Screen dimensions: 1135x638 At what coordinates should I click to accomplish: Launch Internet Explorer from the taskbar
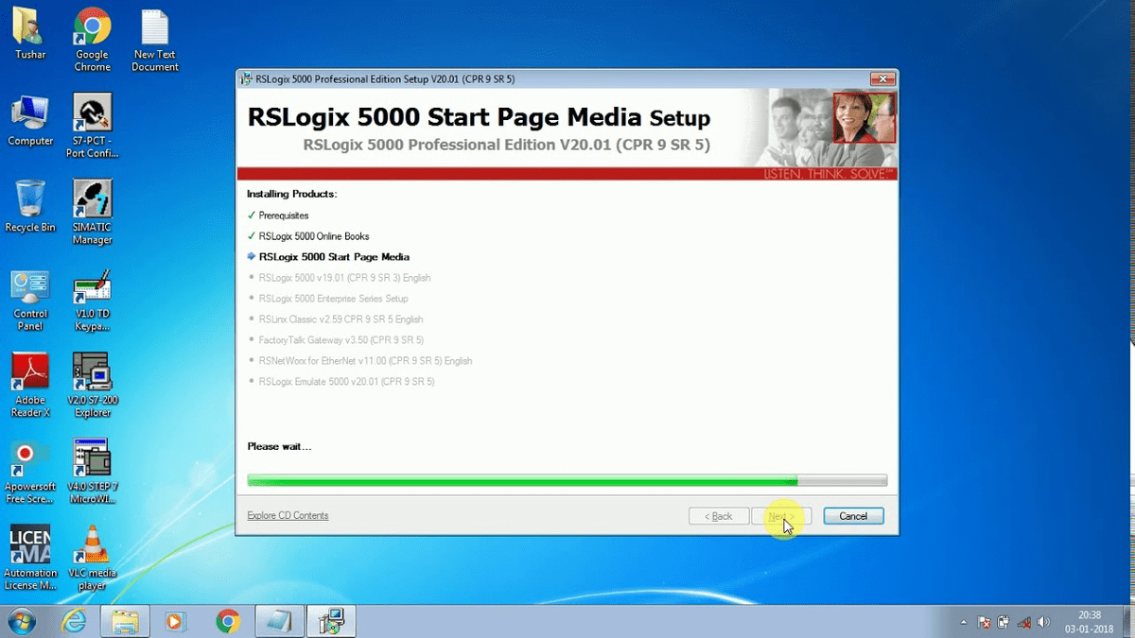pyautogui.click(x=74, y=621)
